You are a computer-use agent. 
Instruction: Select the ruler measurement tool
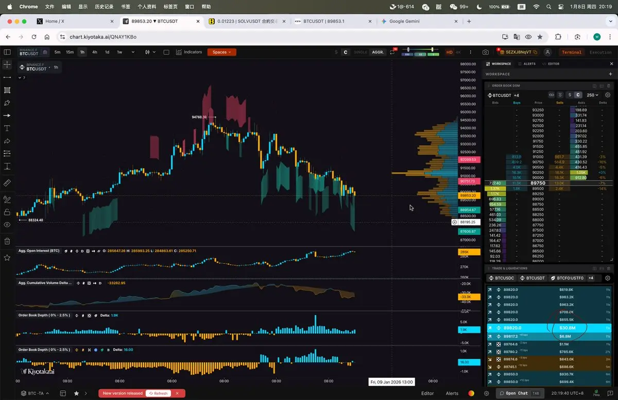point(7,183)
